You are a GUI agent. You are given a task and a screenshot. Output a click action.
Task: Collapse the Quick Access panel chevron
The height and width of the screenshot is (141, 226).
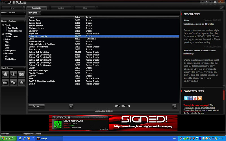pyautogui.click(x=25, y=68)
